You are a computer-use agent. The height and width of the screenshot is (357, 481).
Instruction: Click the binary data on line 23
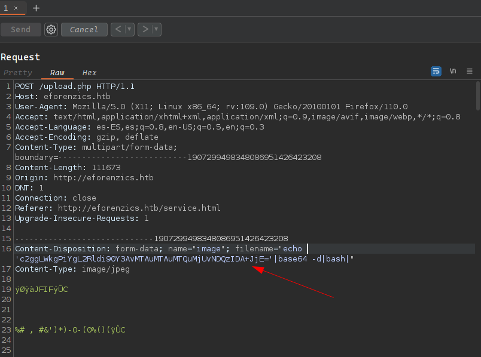pyautogui.click(x=70, y=330)
